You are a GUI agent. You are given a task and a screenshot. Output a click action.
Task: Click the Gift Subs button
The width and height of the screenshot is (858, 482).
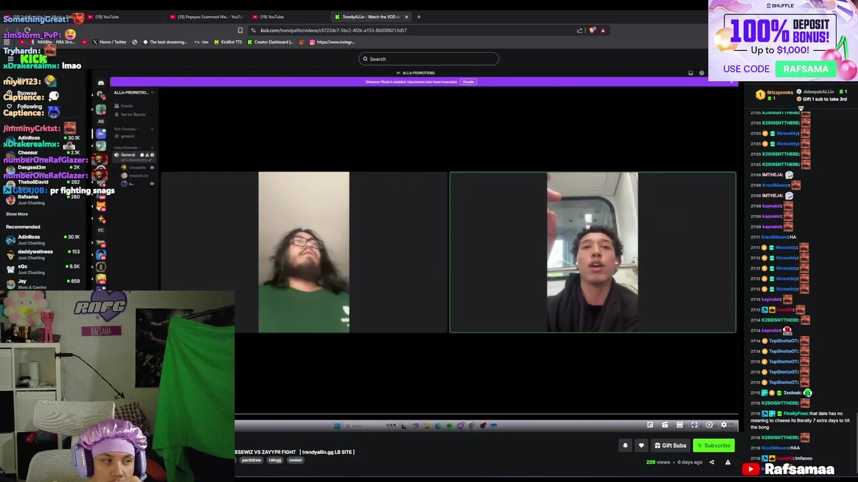point(670,445)
